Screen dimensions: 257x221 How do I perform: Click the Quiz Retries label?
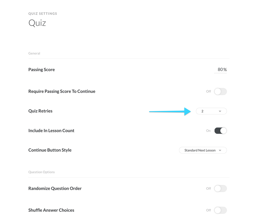40,111
